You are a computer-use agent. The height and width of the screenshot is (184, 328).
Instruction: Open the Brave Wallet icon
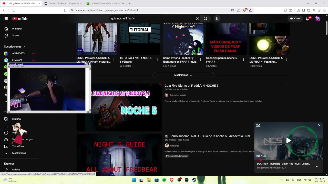tap(309, 10)
